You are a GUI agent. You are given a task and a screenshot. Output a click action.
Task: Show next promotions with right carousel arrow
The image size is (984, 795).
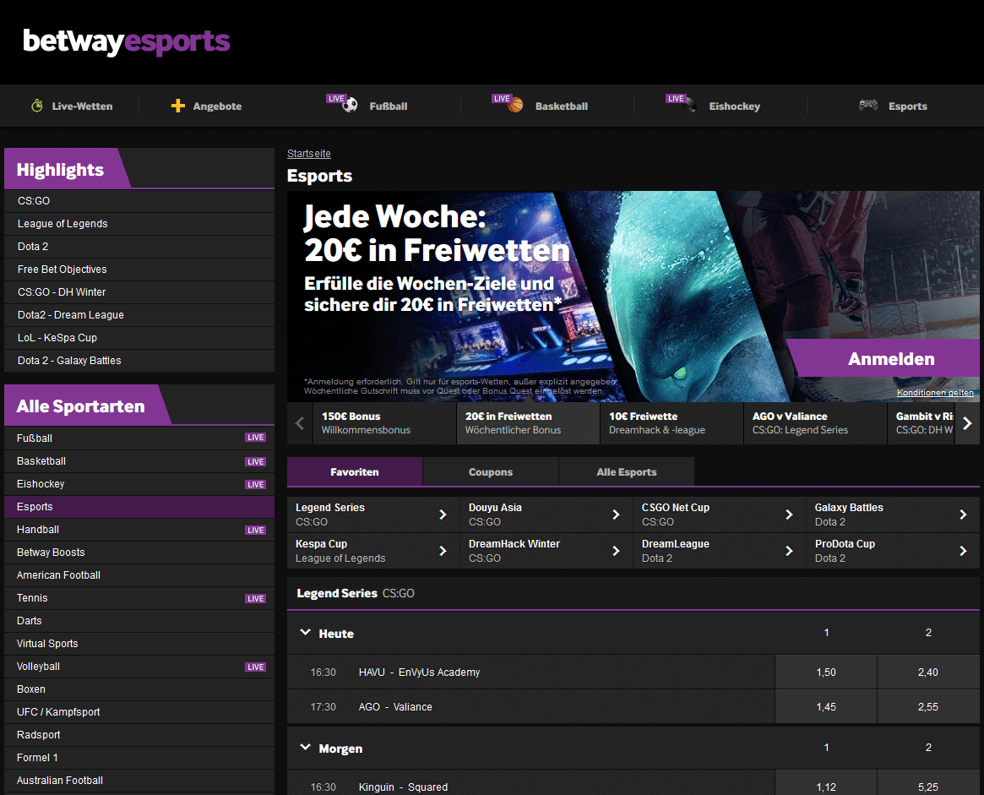[967, 423]
